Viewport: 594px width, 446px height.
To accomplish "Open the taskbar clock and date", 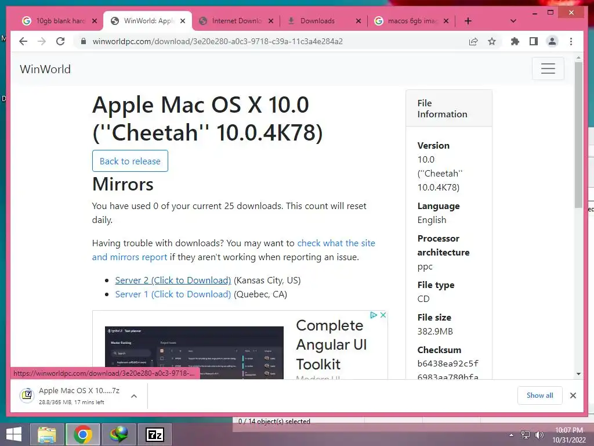I will coord(568,435).
